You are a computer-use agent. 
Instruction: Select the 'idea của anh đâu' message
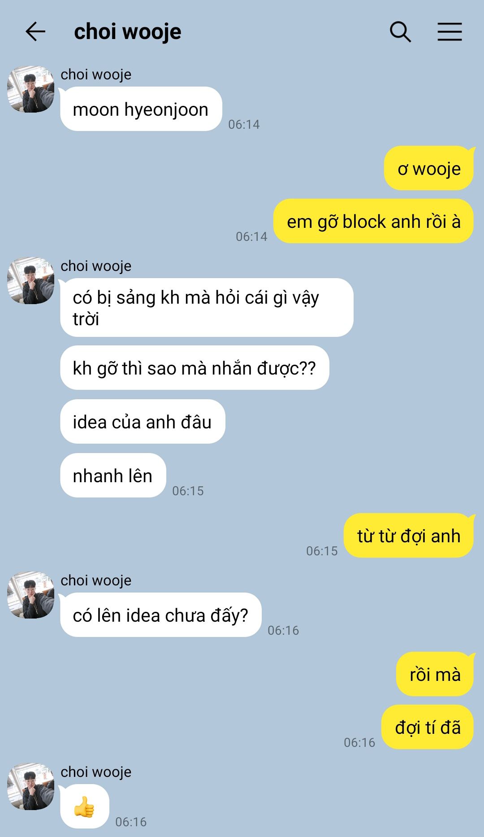(x=143, y=422)
